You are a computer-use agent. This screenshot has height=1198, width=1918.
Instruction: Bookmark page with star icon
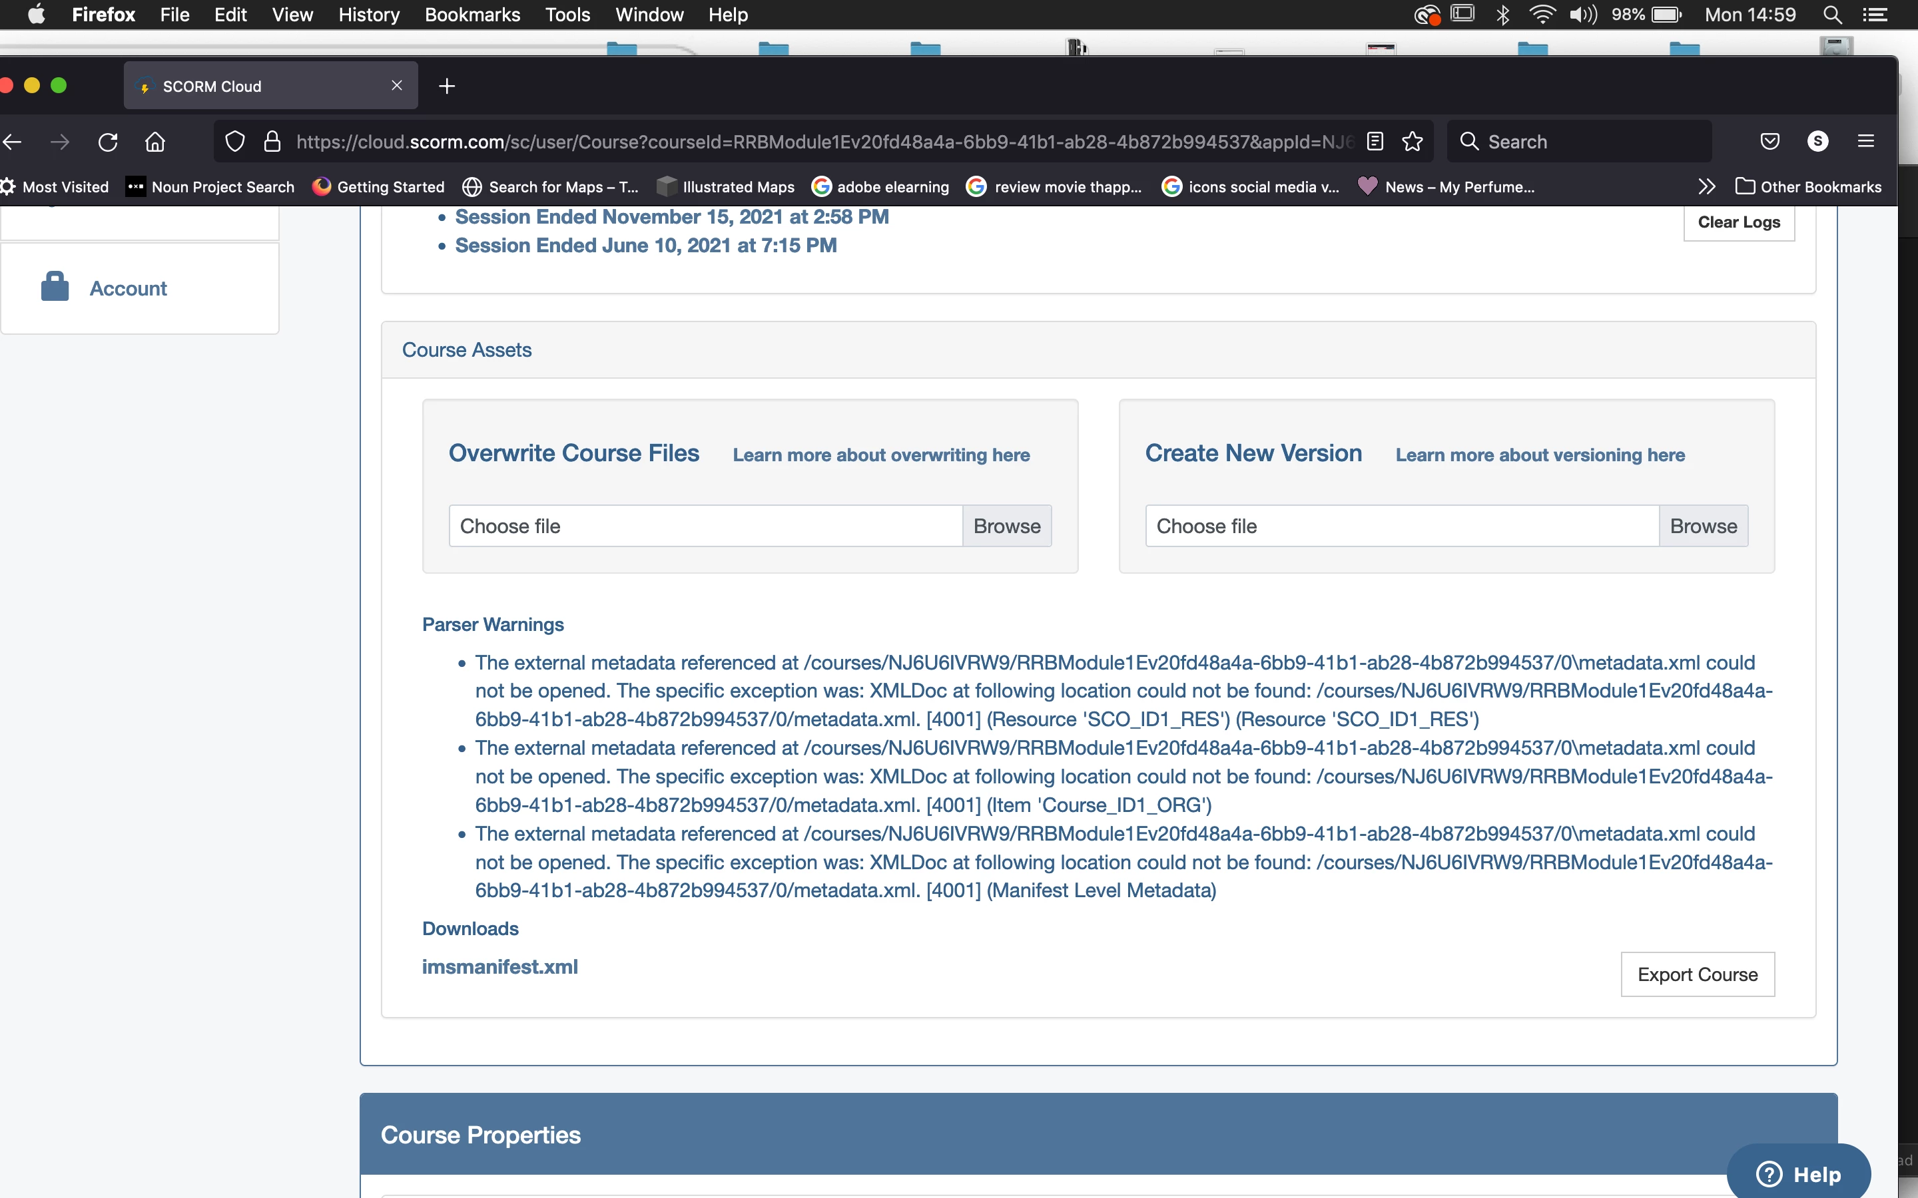[x=1413, y=142]
